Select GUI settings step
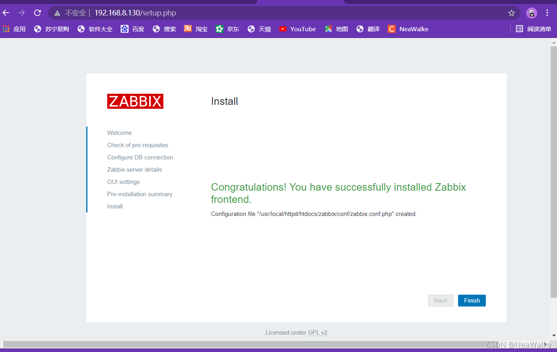The image size is (557, 352). click(123, 182)
